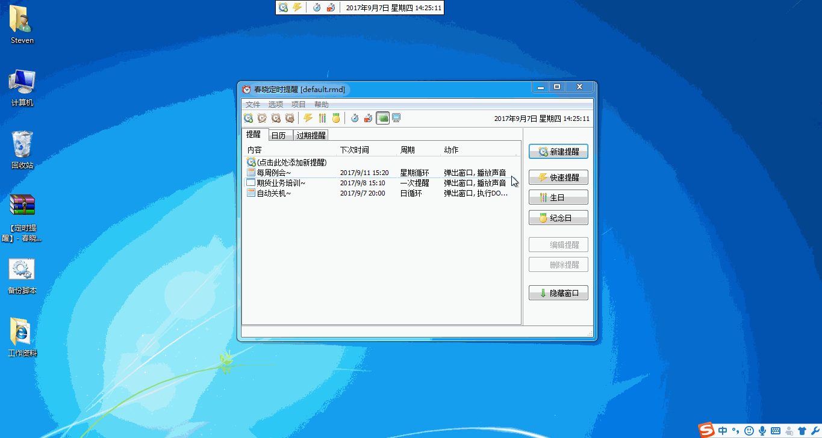The width and height of the screenshot is (822, 438).
Task: Open the 帮助 menu
Action: 322,105
